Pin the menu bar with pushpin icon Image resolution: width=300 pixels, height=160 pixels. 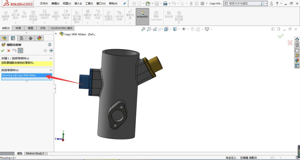tap(124, 3)
